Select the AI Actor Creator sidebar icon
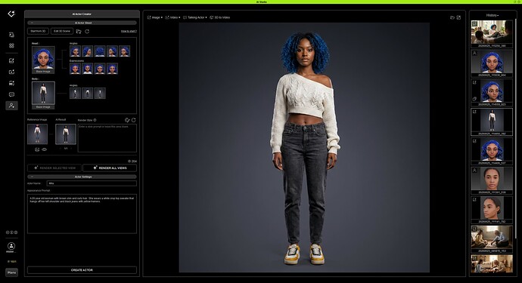 click(11, 106)
